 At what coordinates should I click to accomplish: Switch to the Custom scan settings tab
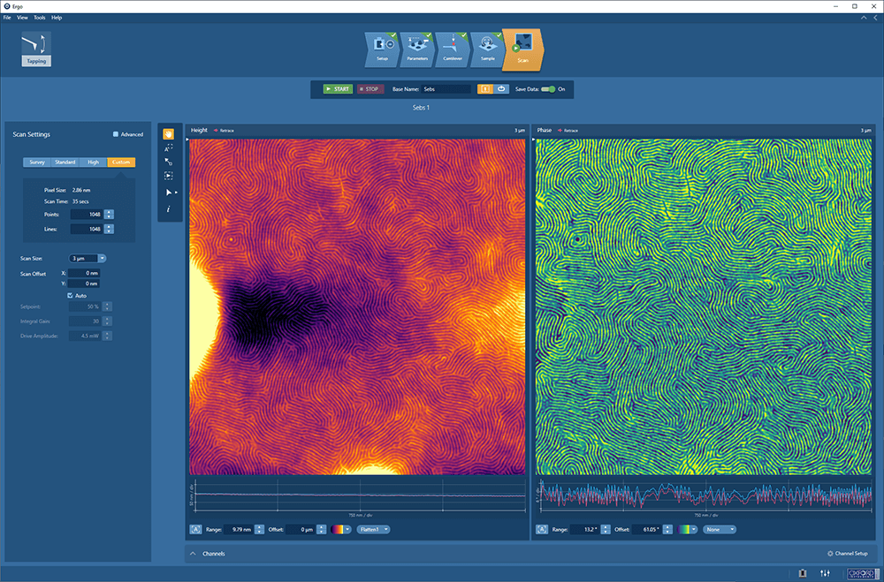(x=121, y=162)
